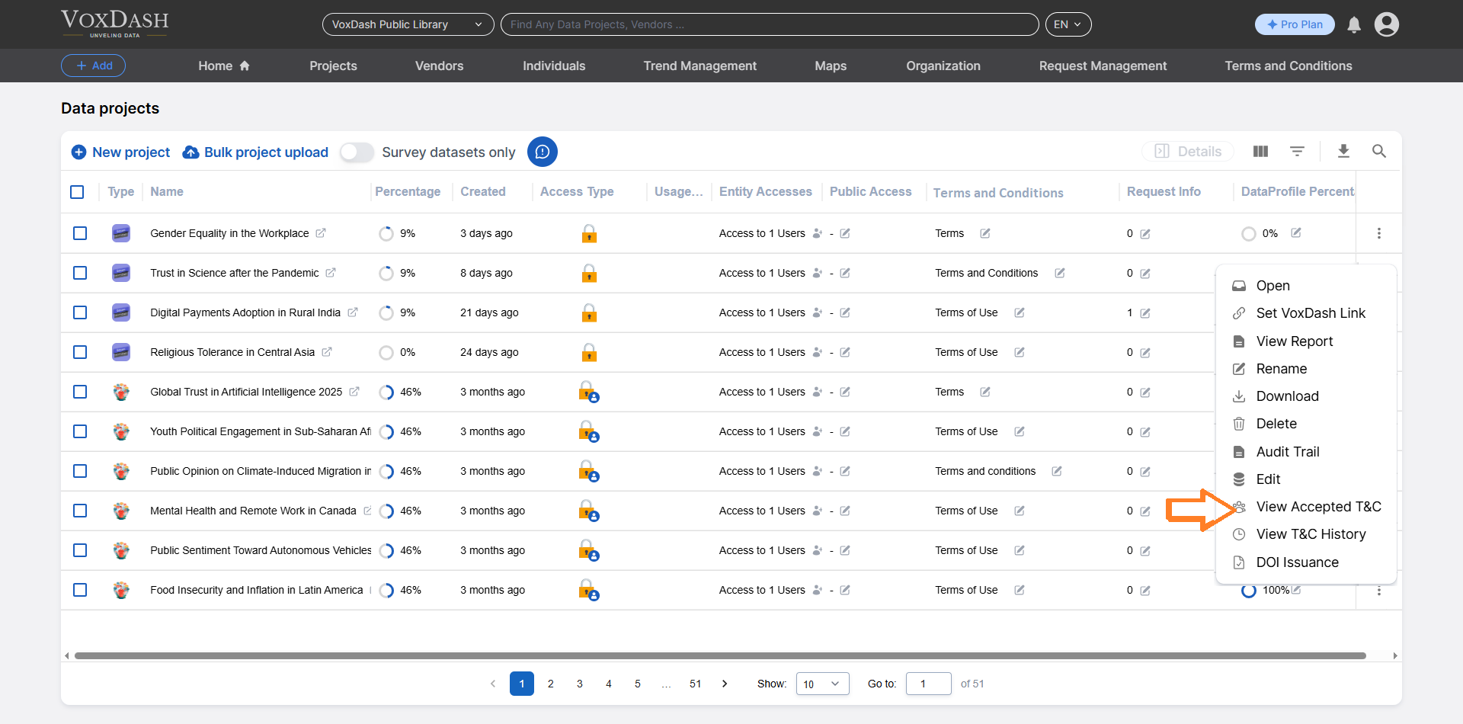Click the download icon in the table toolbar
This screenshot has width=1463, height=724.
click(x=1343, y=151)
